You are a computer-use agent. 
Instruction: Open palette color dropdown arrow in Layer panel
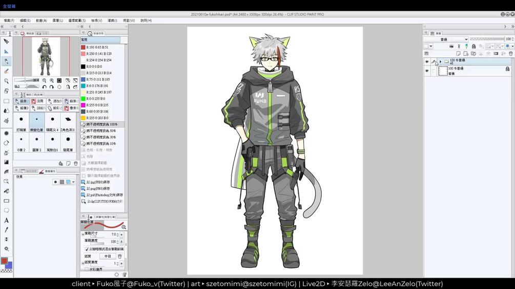pos(431,46)
